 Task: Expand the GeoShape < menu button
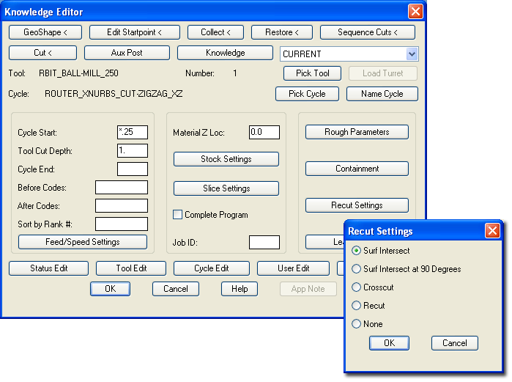click(x=45, y=32)
